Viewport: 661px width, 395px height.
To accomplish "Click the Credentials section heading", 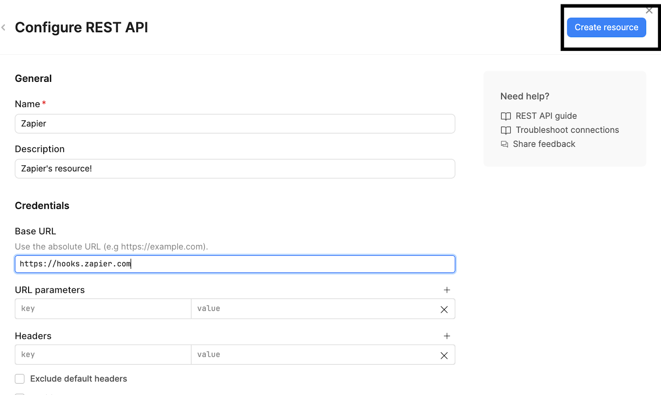I will tap(42, 206).
